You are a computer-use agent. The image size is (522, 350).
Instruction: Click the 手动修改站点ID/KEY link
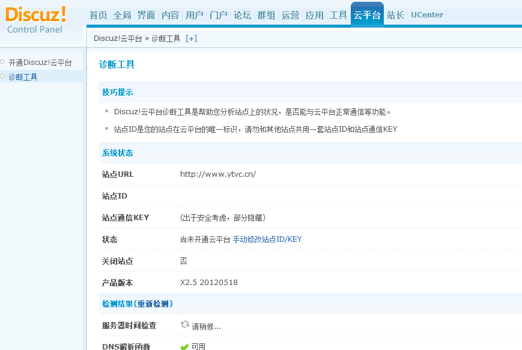(267, 239)
